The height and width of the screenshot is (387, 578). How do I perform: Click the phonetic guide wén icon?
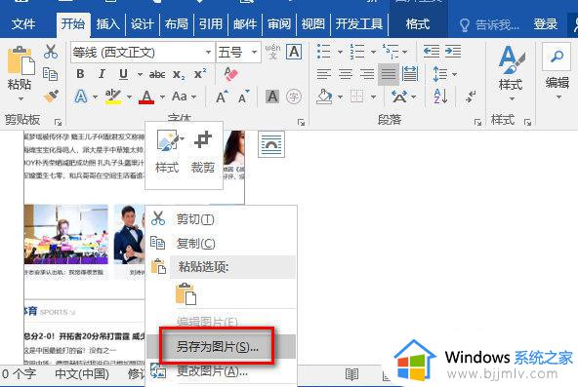click(x=272, y=52)
